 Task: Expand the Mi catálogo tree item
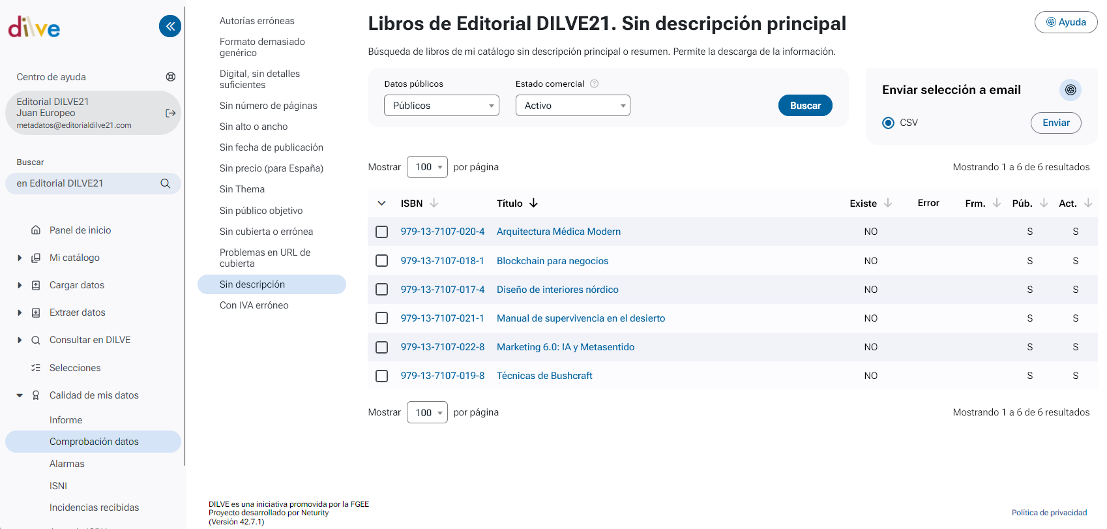(x=20, y=258)
